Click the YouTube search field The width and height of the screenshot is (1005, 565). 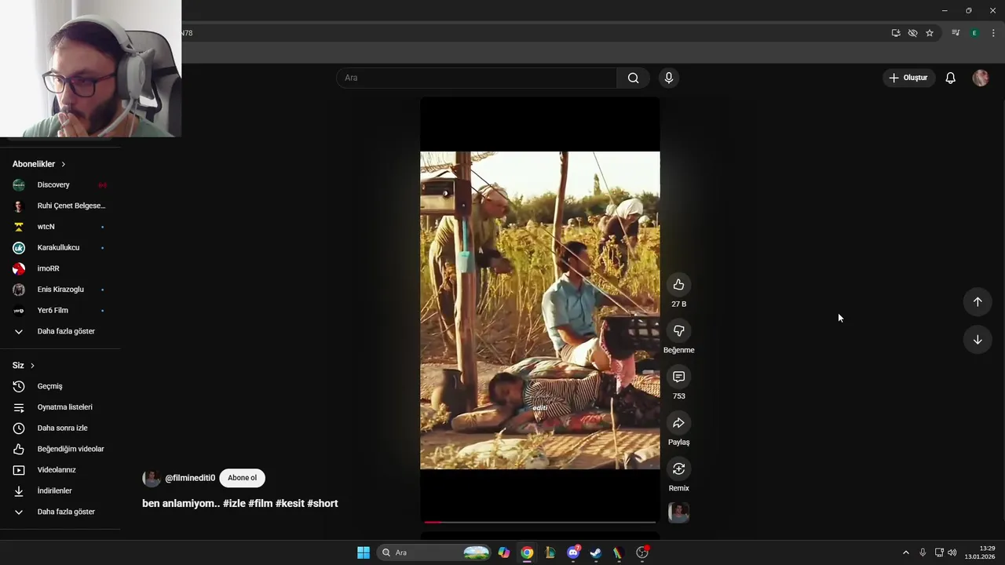click(477, 78)
